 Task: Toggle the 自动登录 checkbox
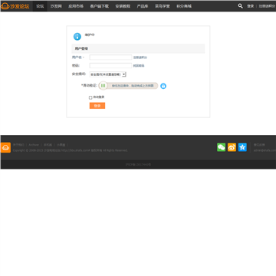point(90,97)
